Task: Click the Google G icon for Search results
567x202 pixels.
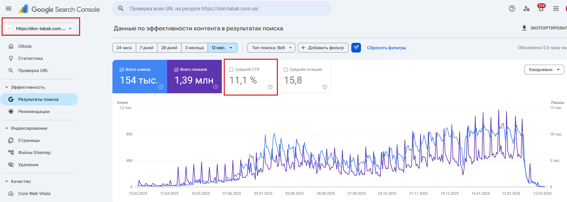Action: tap(11, 99)
